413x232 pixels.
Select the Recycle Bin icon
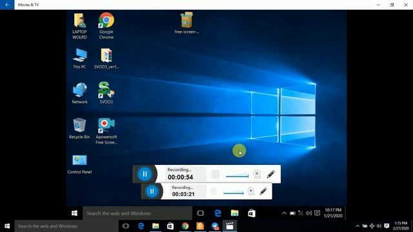pyautogui.click(x=79, y=128)
